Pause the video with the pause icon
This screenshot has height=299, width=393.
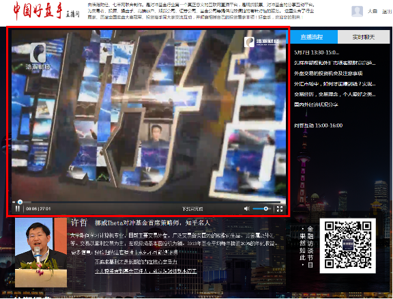17,209
